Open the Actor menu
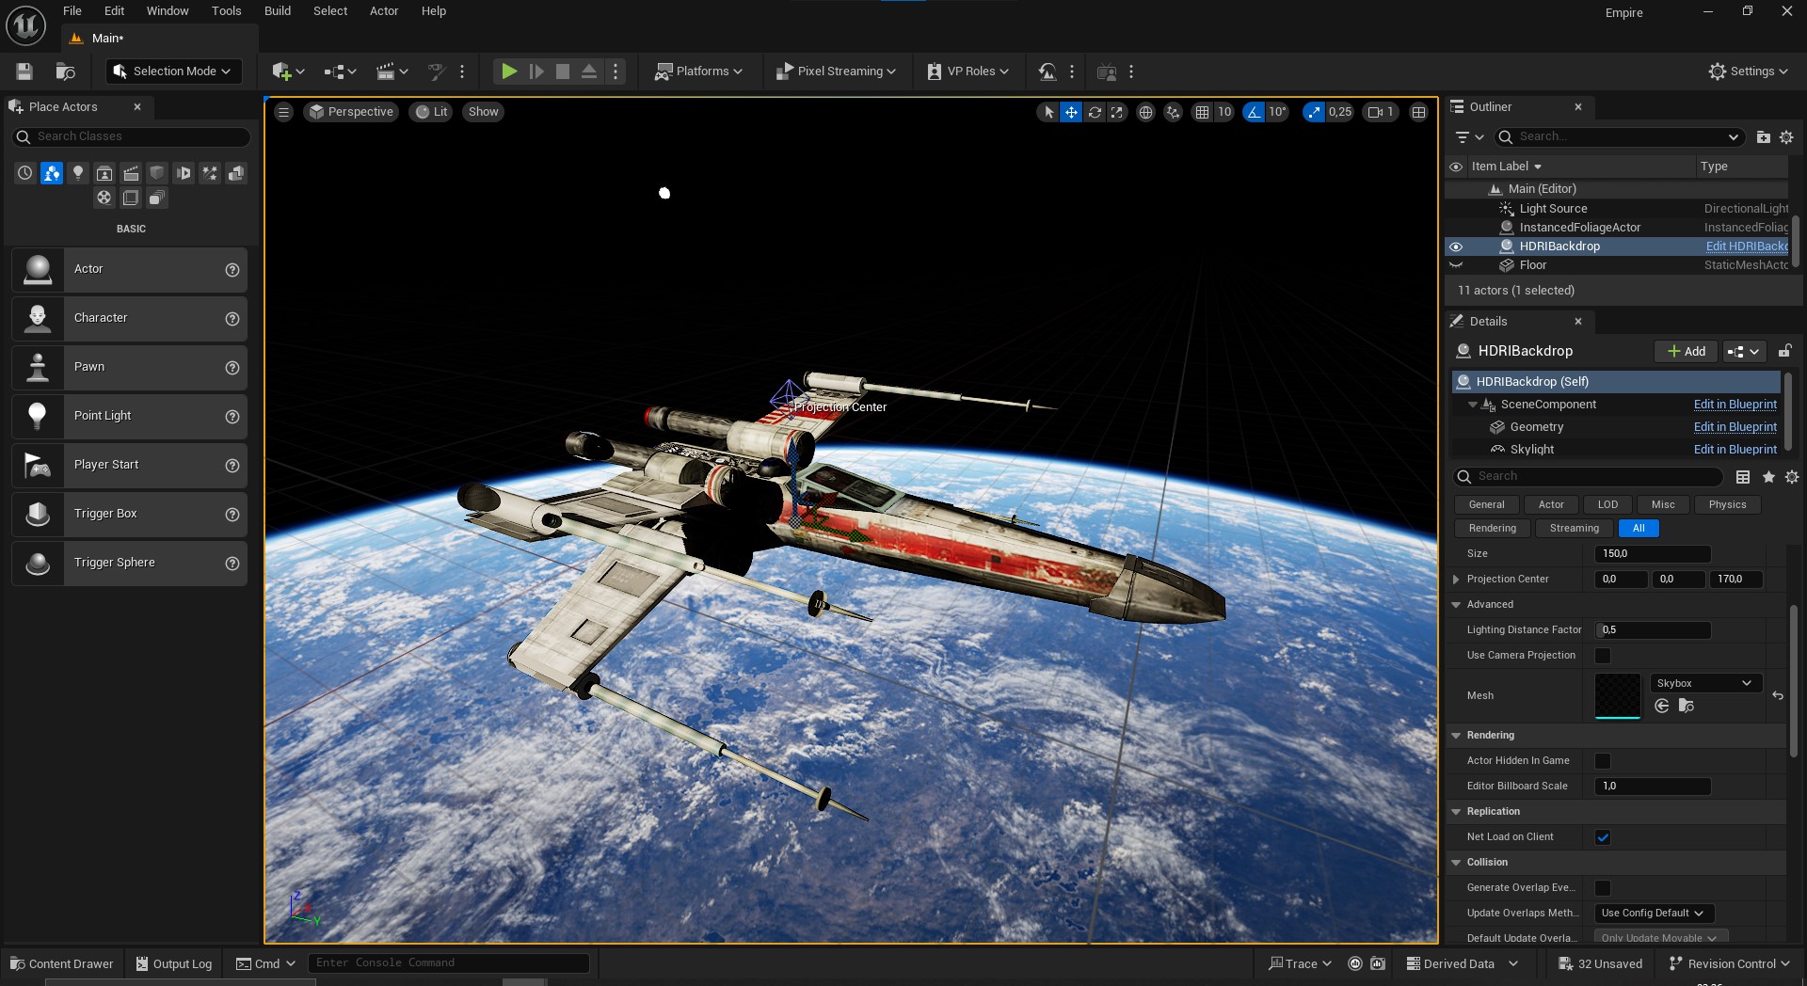Image resolution: width=1807 pixels, height=986 pixels. [x=384, y=11]
